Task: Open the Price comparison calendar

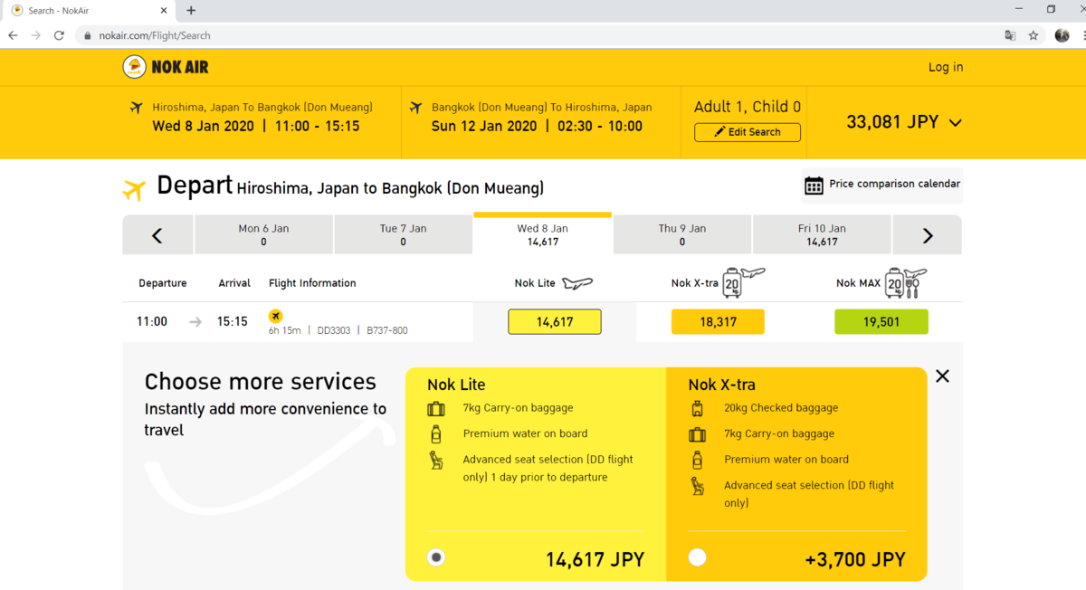Action: coord(882,185)
